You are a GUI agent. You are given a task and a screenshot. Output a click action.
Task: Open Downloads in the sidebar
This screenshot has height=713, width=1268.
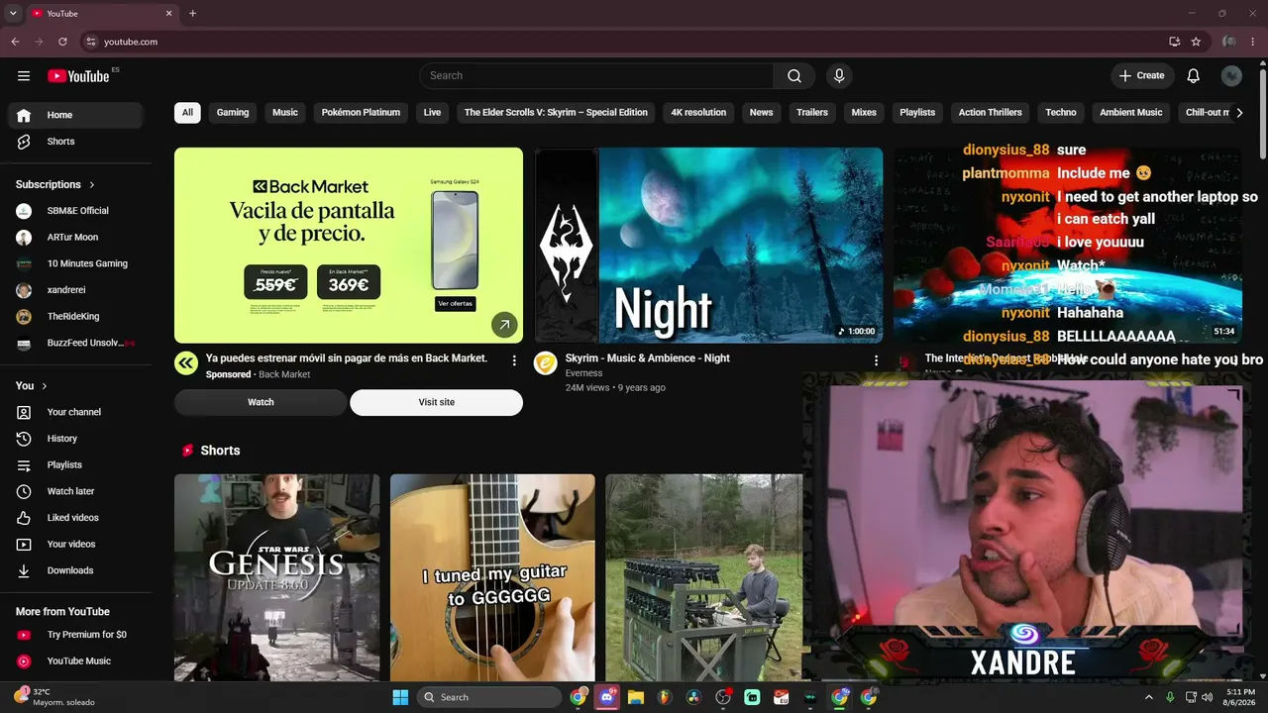[75, 570]
